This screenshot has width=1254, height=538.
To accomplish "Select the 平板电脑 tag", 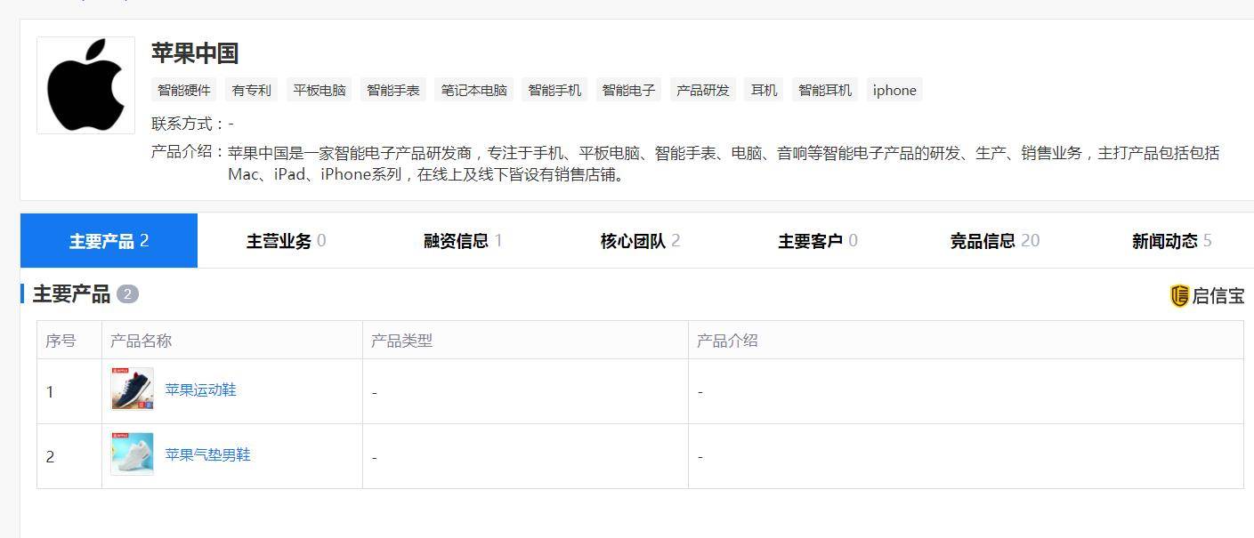I will (320, 90).
